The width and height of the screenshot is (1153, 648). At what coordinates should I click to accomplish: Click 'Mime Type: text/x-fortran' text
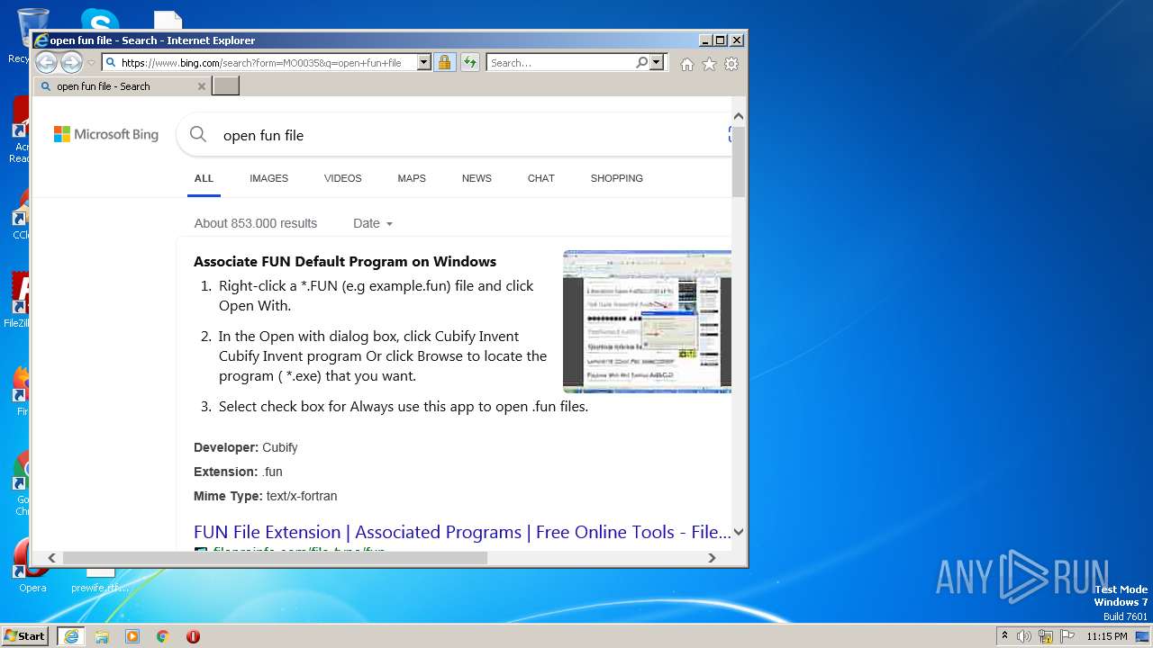click(266, 496)
